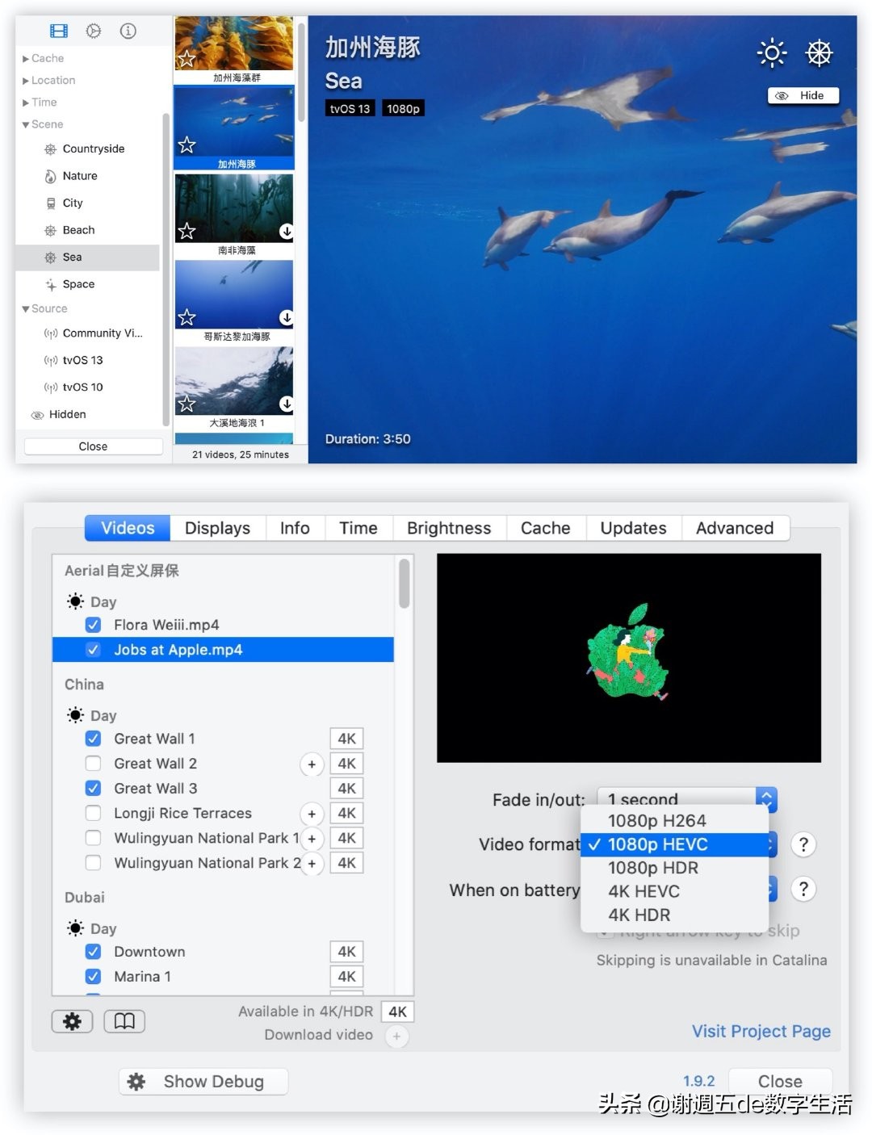Collapse the Scene section in sidebar
Viewport: 872px width, 1135px height.
pos(26,124)
